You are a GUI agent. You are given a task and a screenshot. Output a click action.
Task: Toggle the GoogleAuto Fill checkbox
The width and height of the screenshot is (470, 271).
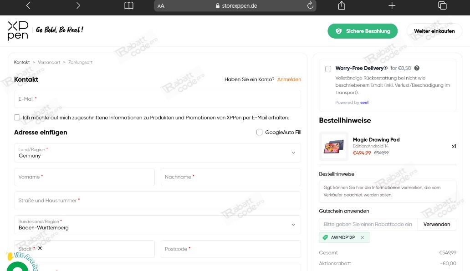(260, 132)
